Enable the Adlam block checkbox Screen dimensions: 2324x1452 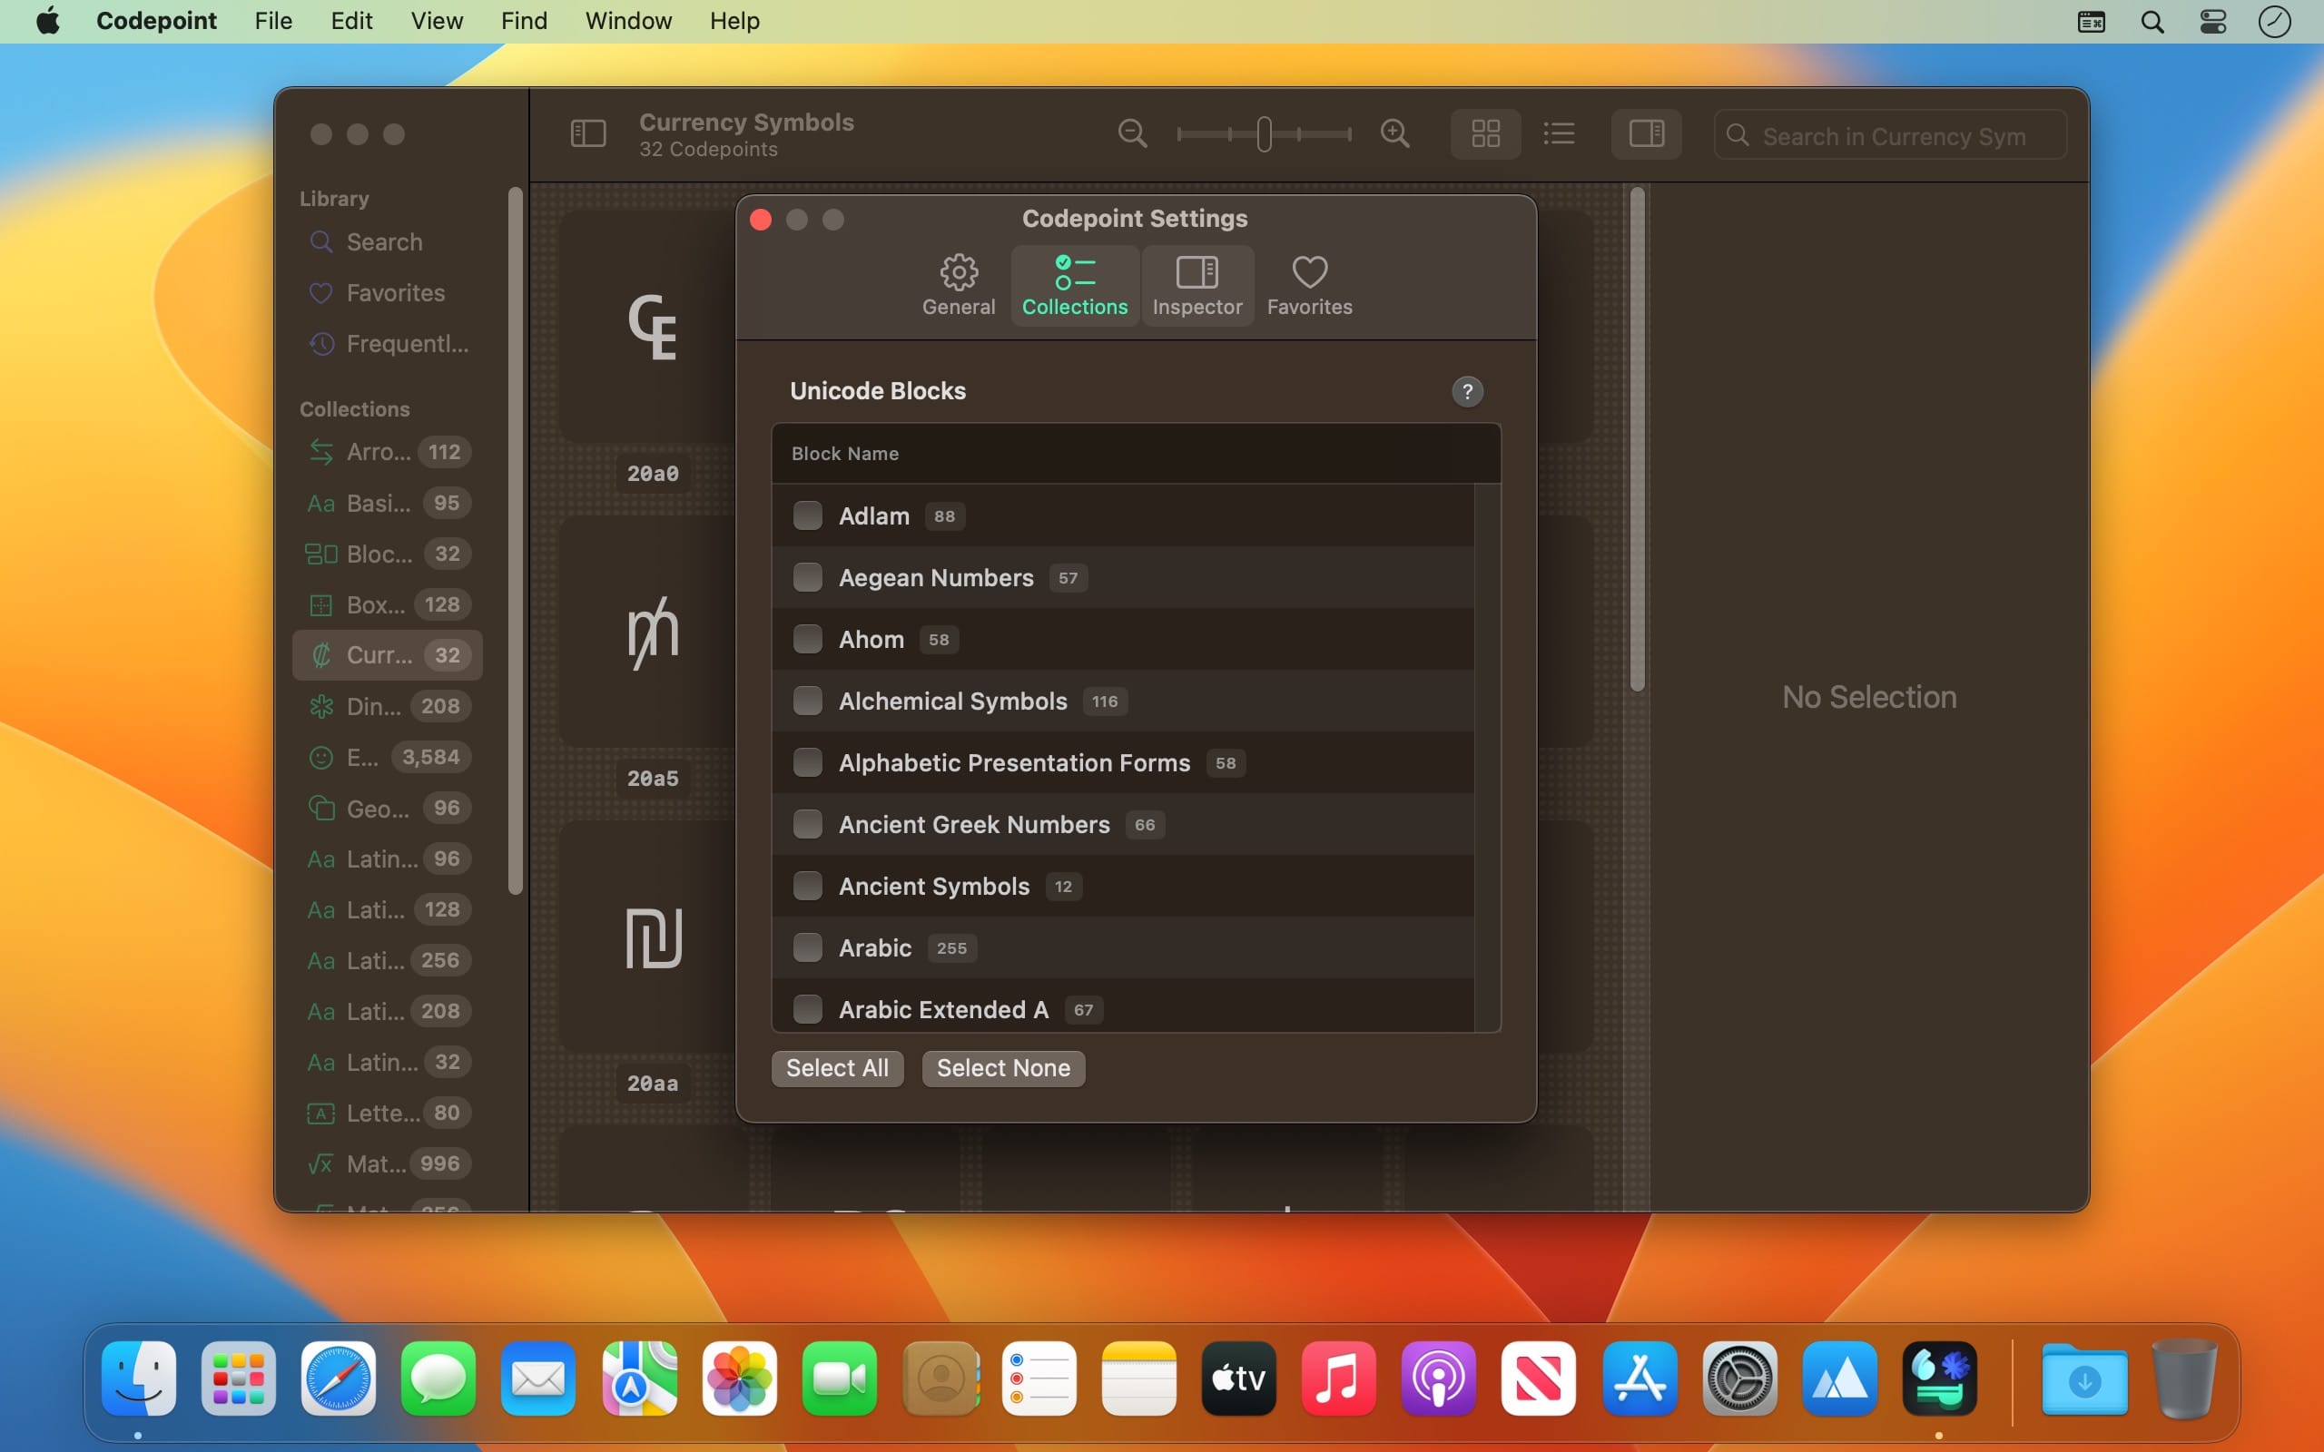pyautogui.click(x=808, y=515)
